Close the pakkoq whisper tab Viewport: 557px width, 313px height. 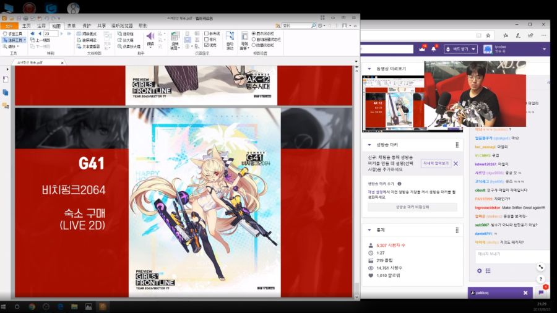click(525, 293)
